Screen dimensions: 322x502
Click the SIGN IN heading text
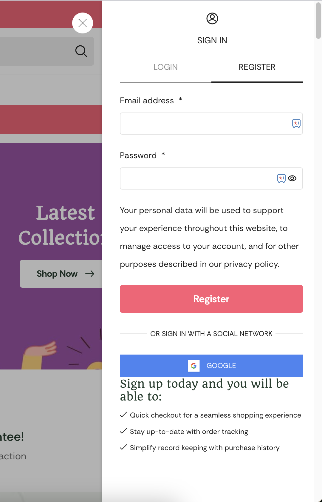(212, 40)
